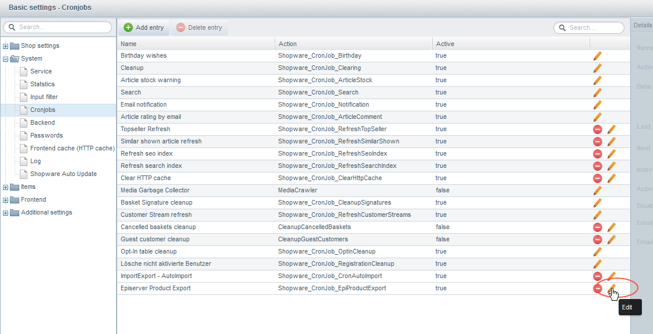
Task: Delete the ImportExport - AutoImport cronjob
Action: pos(598,276)
